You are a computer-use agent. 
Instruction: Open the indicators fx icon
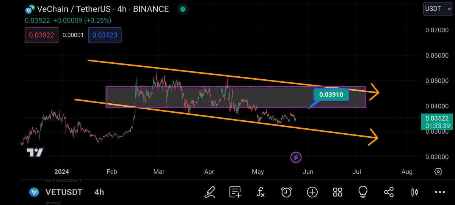(x=260, y=192)
